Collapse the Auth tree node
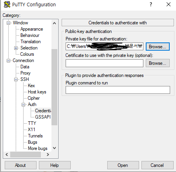The height and width of the screenshot is (172, 176). pyautogui.click(x=23, y=104)
